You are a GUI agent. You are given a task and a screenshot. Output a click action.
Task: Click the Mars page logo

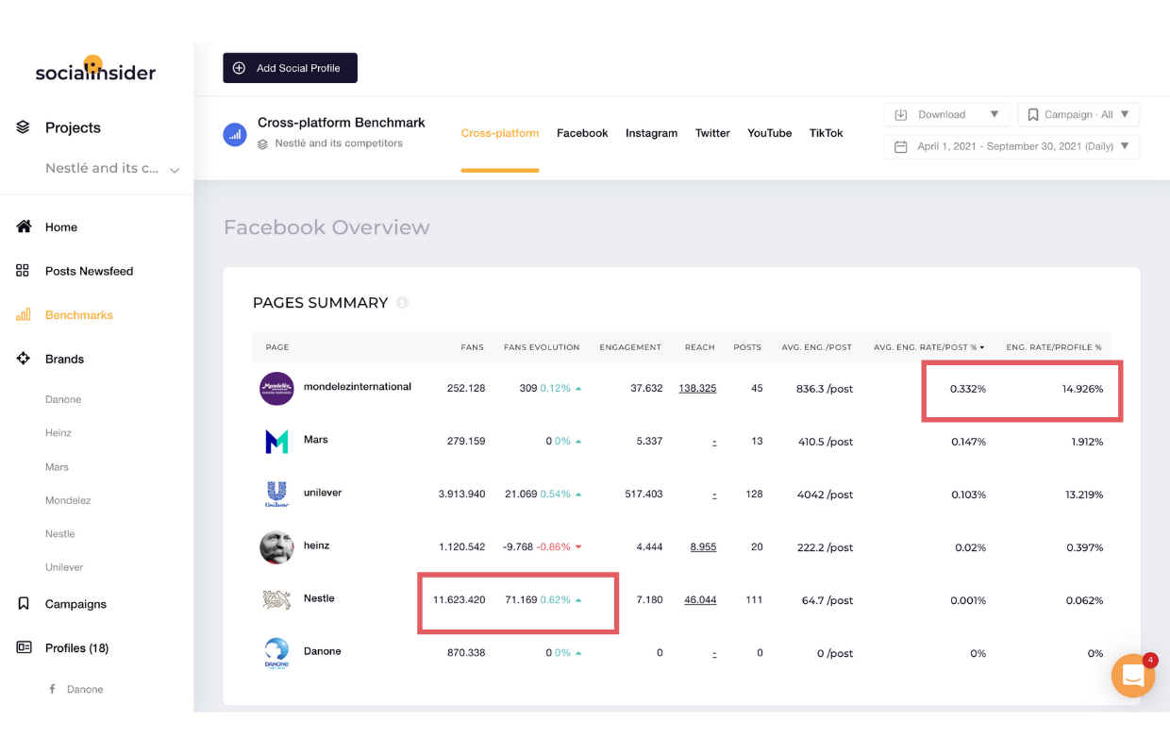click(x=276, y=441)
